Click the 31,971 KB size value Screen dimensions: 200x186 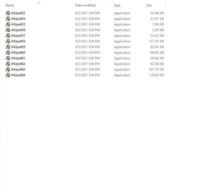[x=157, y=19]
